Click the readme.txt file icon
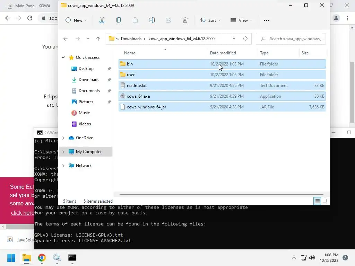The image size is (355, 266). pos(123,85)
